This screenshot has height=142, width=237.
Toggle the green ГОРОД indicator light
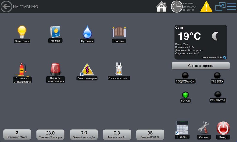pyautogui.click(x=185, y=95)
